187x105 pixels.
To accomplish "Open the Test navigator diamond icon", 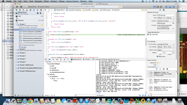I will coord(30,10).
